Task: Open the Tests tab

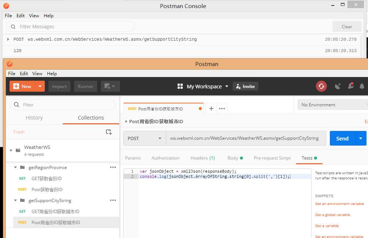Action: (x=309, y=158)
